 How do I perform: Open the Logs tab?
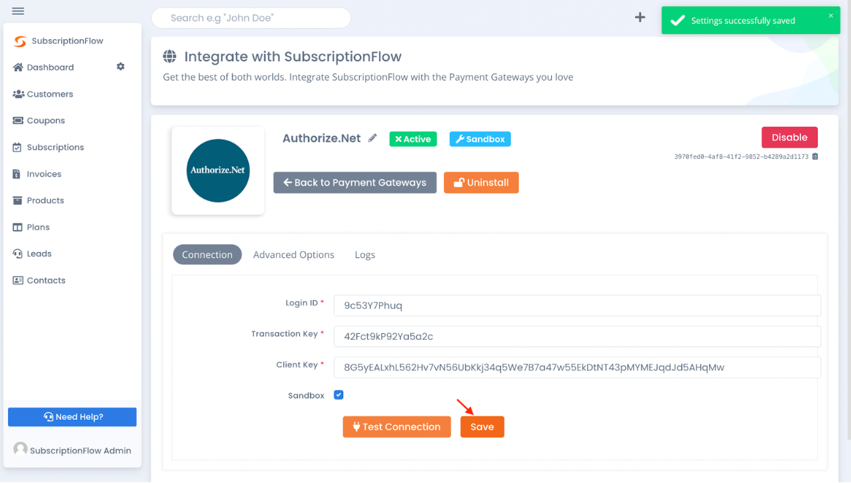click(365, 255)
